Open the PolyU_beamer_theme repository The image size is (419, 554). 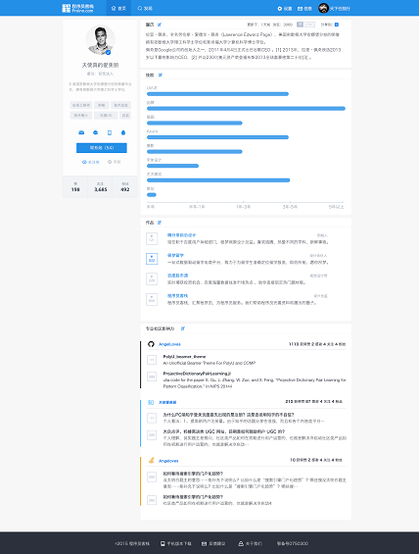[184, 357]
